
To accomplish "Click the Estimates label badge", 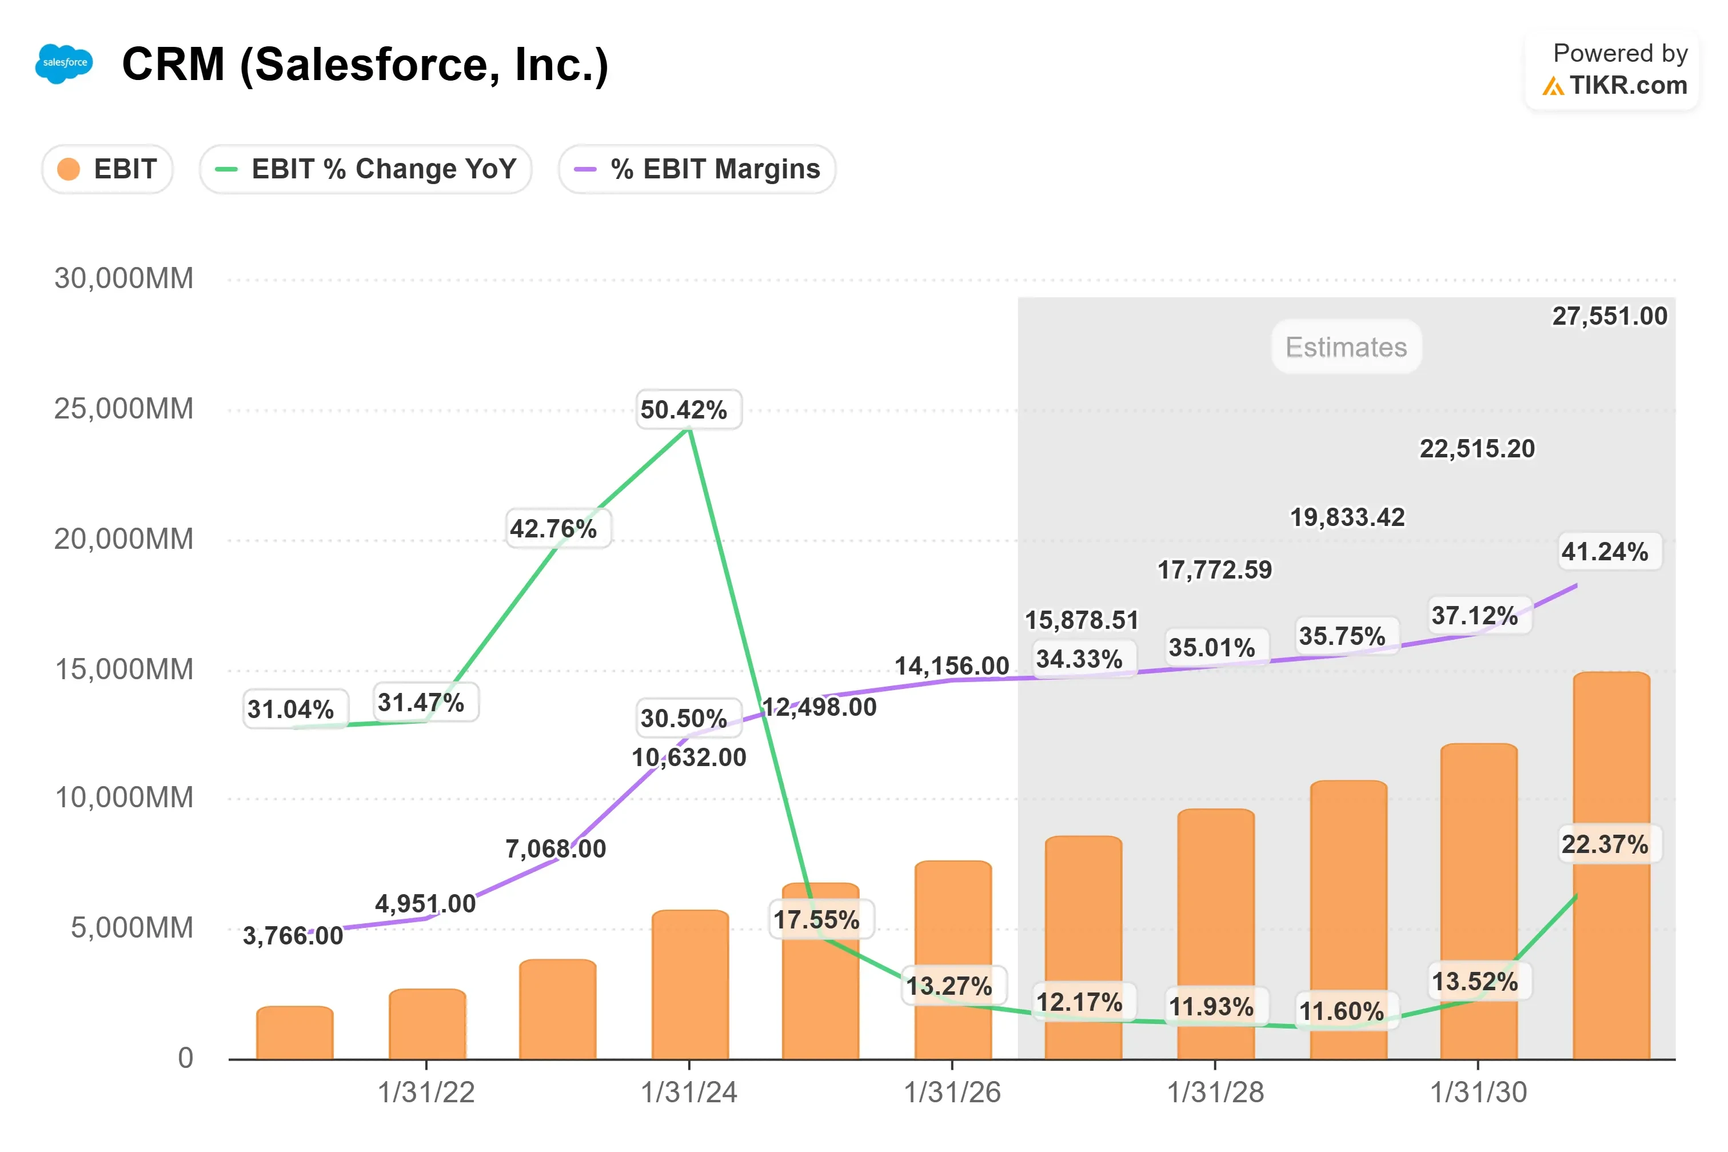I will (1346, 347).
